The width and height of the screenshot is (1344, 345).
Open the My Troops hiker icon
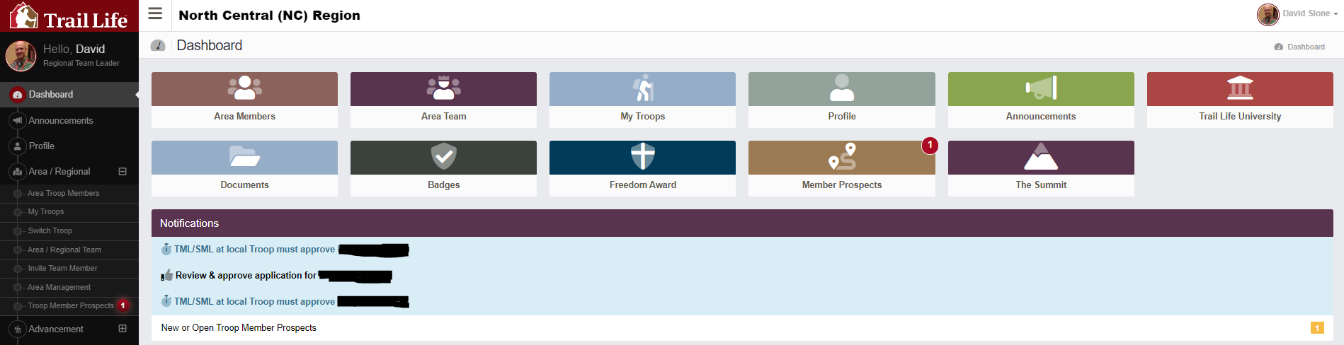643,88
